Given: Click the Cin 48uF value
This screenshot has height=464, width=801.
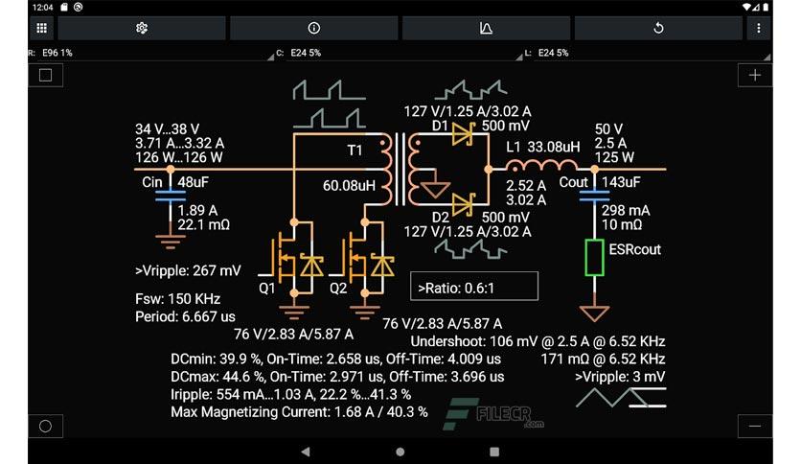Looking at the screenshot, I should coord(194,182).
